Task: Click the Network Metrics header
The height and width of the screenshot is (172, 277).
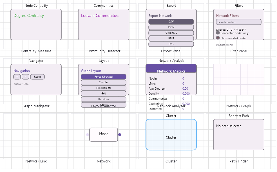Action: tap(171, 69)
